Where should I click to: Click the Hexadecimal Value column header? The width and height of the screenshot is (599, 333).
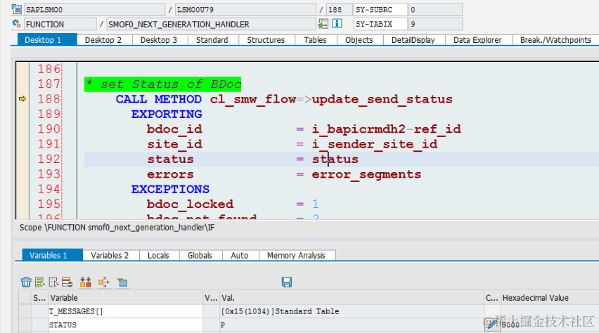tap(550, 297)
